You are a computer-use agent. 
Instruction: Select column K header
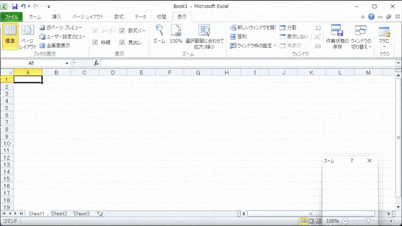point(312,73)
